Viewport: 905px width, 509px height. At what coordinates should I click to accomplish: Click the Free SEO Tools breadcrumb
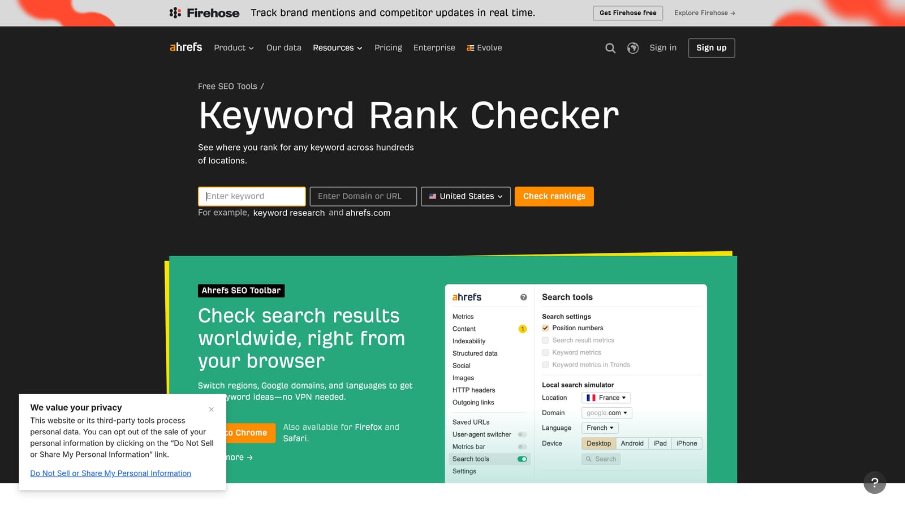227,87
